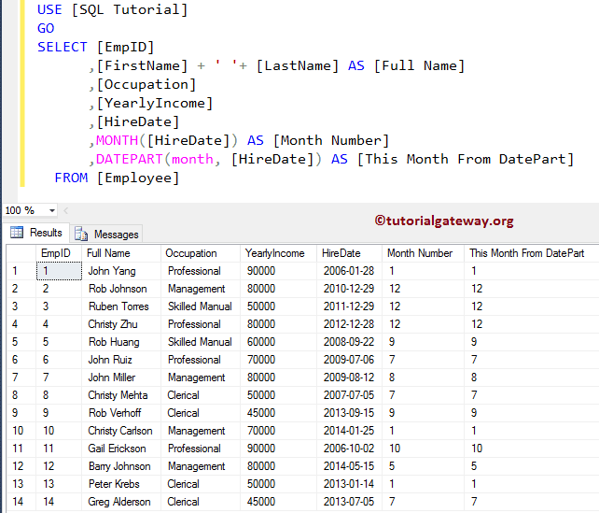Select the row 5 header in grid
This screenshot has width=599, height=513.
tap(17, 342)
